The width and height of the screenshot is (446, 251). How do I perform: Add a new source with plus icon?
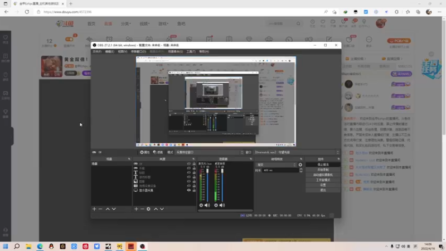136,209
